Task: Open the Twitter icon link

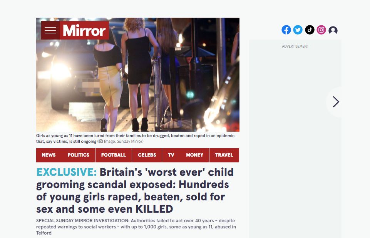Action: 298,30
